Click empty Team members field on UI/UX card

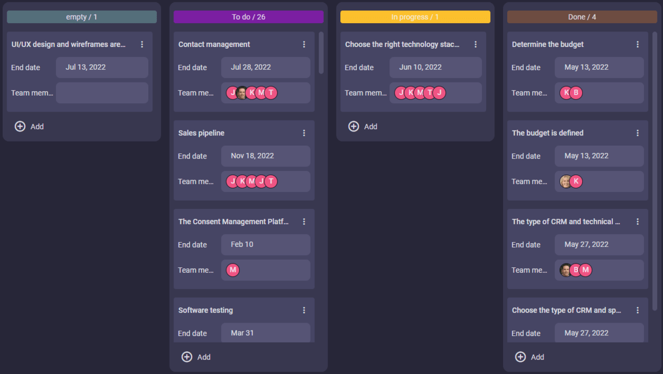(102, 93)
